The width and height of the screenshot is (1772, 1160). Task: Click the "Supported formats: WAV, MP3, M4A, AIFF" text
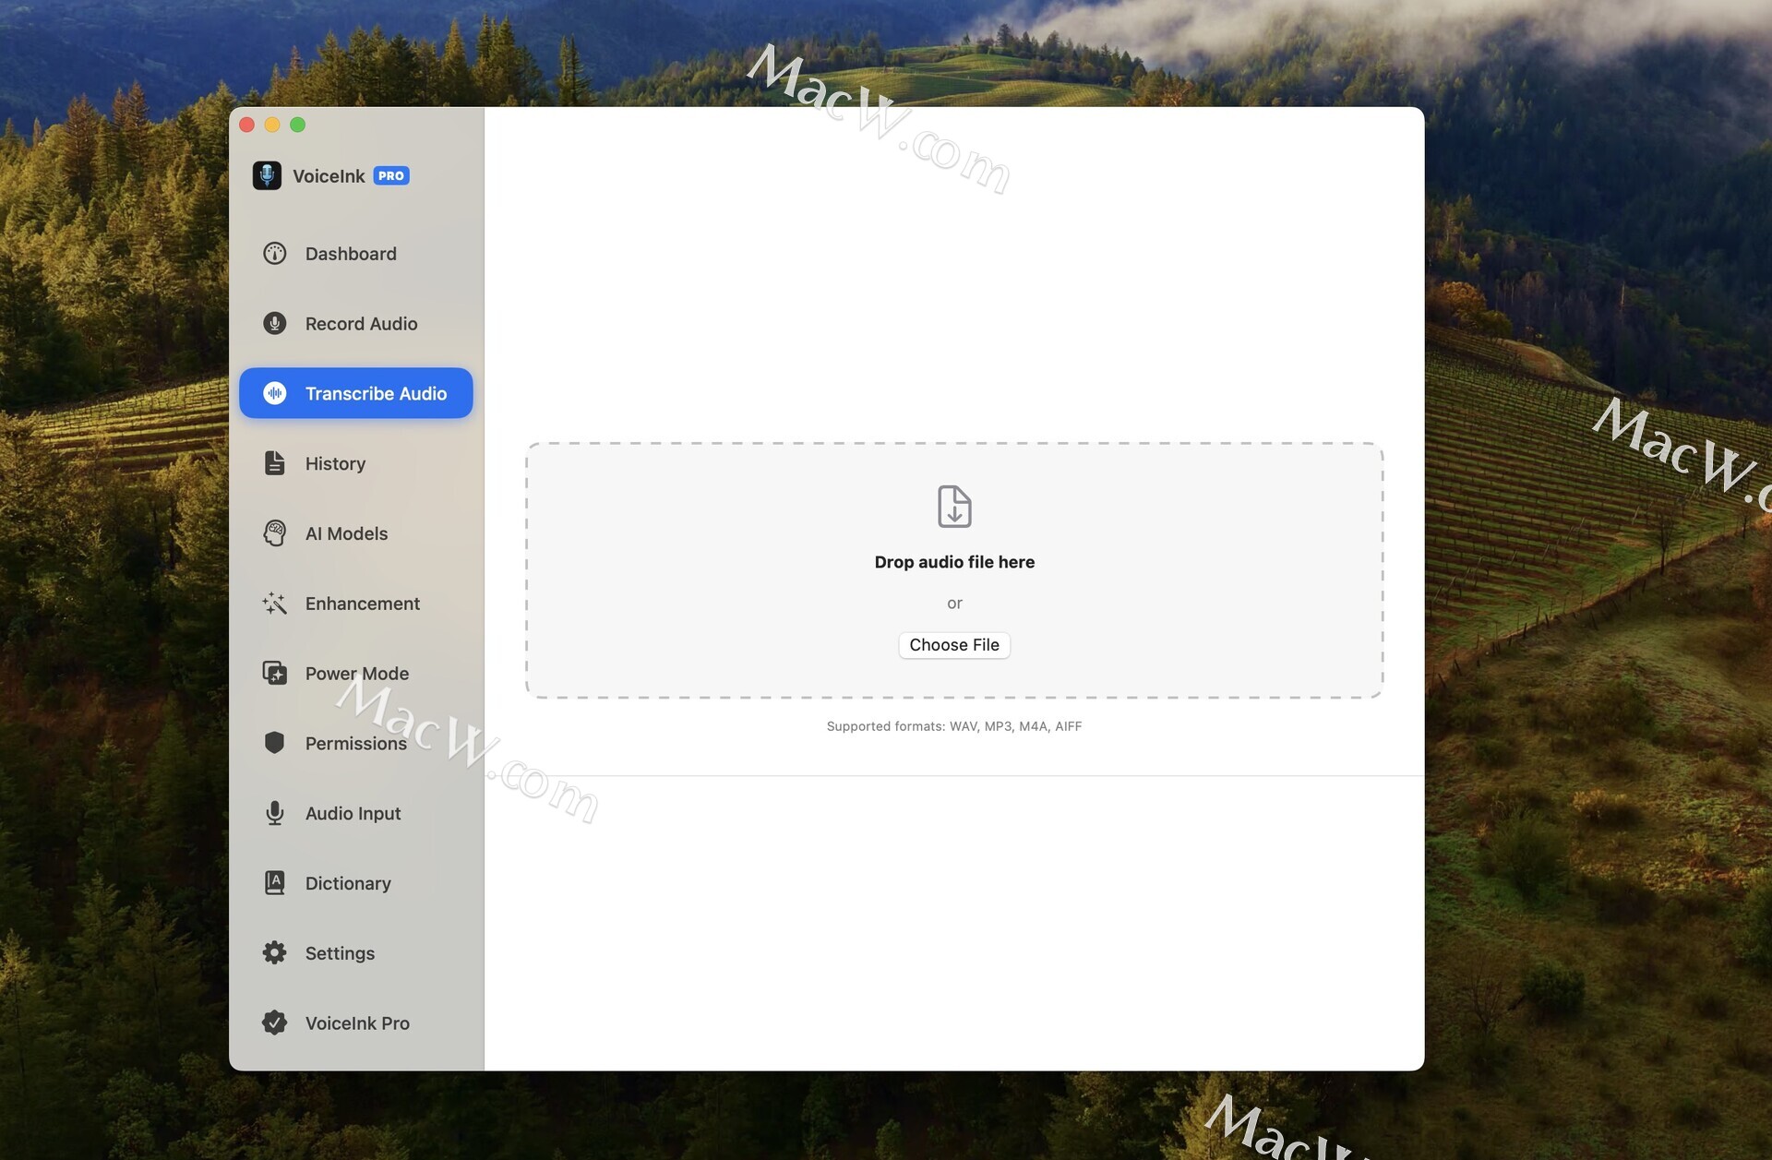point(954,726)
